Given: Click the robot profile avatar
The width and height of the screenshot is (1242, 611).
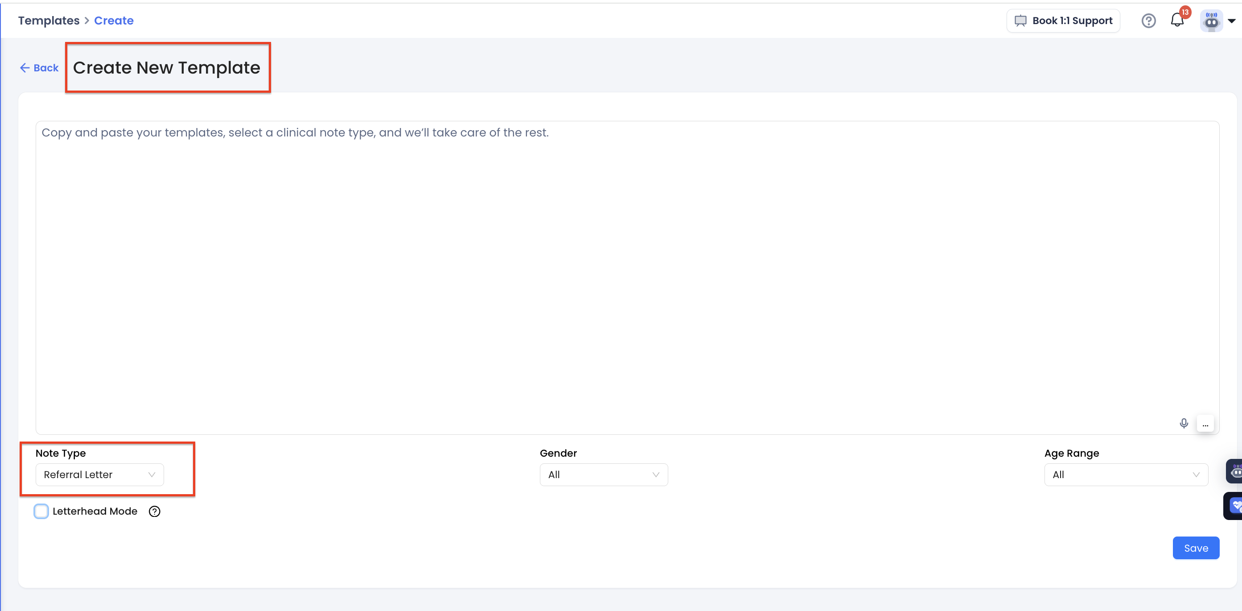Looking at the screenshot, I should (x=1211, y=21).
